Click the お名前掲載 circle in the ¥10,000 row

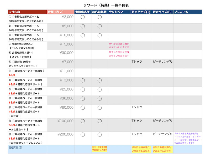pyautogui.click(x=99, y=36)
